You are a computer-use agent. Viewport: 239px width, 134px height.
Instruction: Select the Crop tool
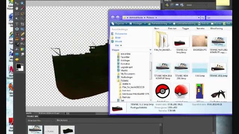(22, 24)
